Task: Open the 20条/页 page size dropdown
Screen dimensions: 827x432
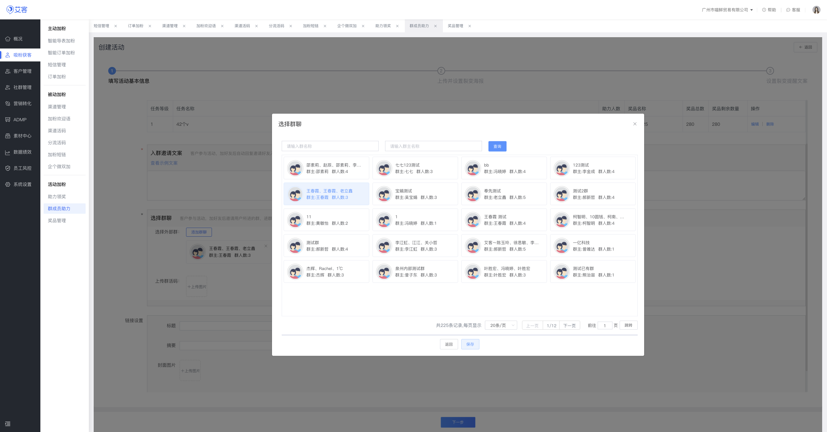Action: click(501, 325)
